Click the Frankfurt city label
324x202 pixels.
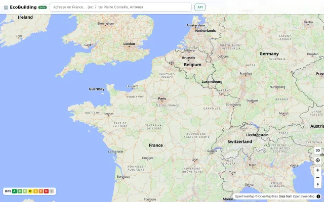tap(246, 73)
